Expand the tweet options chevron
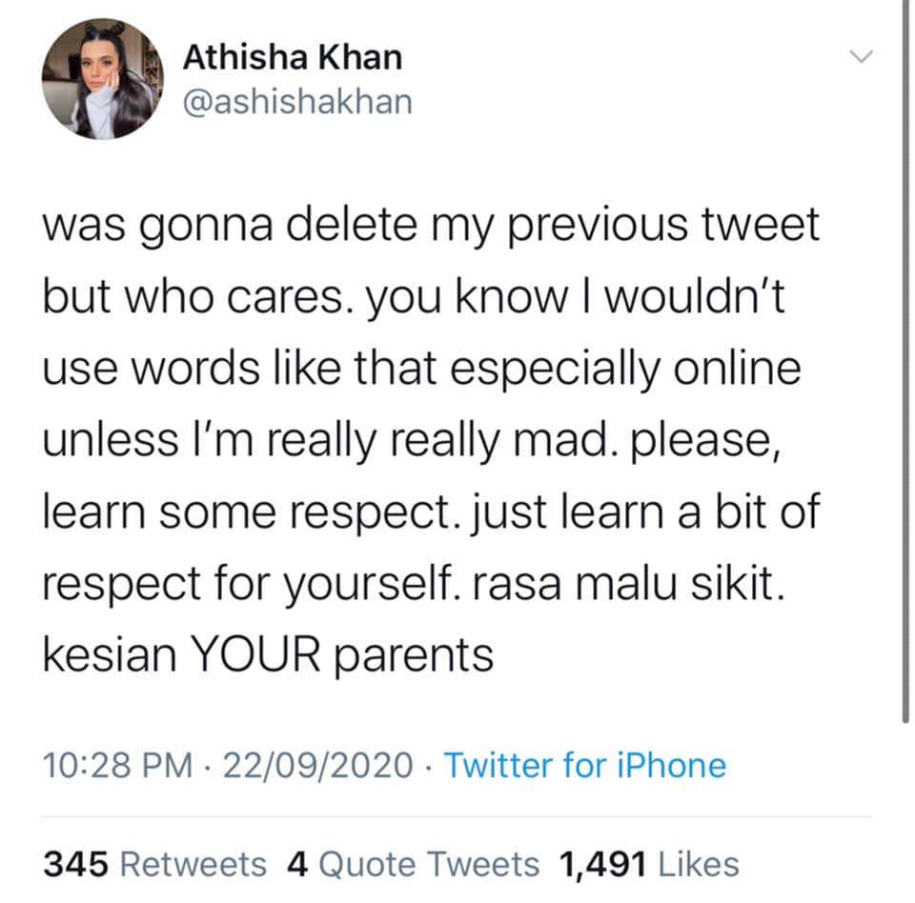The image size is (915, 903). (862, 59)
